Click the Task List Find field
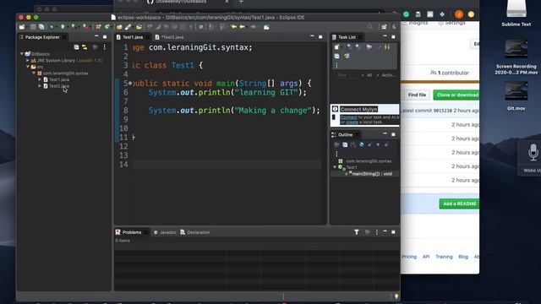 coord(347,75)
